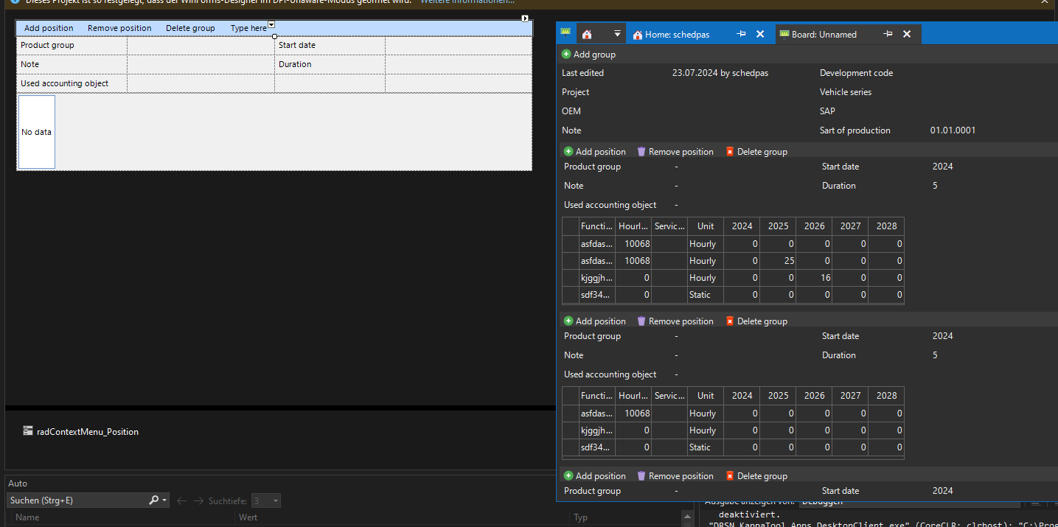Select Remove position menu item in the designer

119,28
